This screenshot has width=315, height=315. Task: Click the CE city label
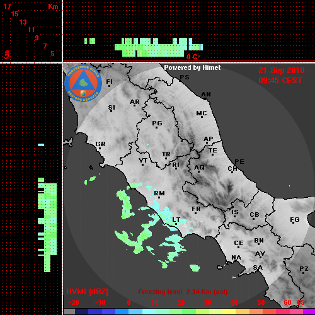[239, 243]
